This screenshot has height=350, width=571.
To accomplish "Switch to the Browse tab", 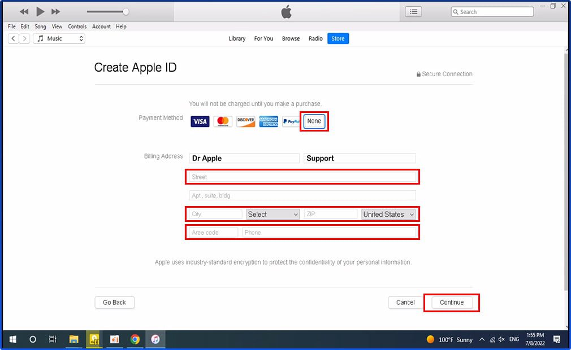I will click(291, 38).
